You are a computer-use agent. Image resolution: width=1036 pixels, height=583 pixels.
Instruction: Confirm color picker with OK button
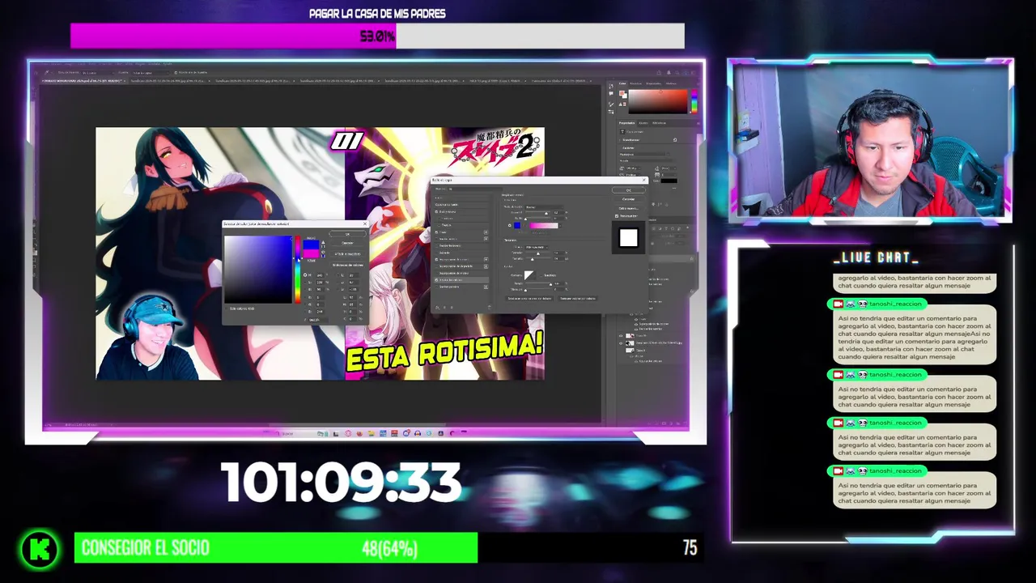tap(347, 234)
